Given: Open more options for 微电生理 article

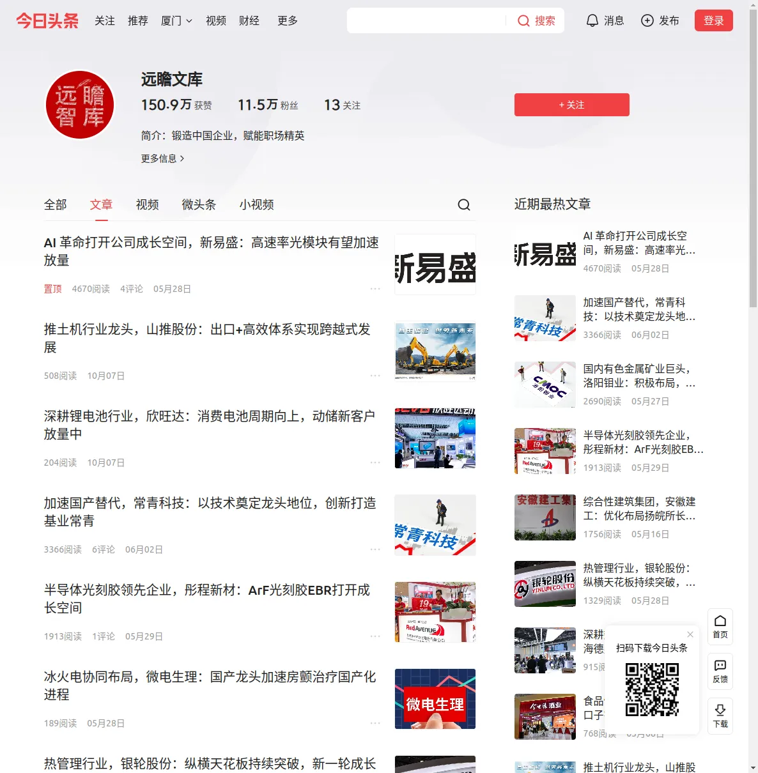Looking at the screenshot, I should [375, 723].
